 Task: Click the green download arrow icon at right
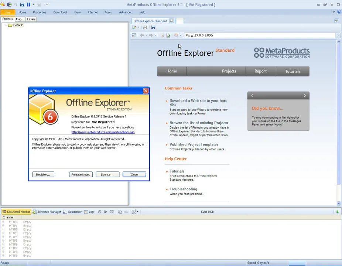[x=337, y=212]
